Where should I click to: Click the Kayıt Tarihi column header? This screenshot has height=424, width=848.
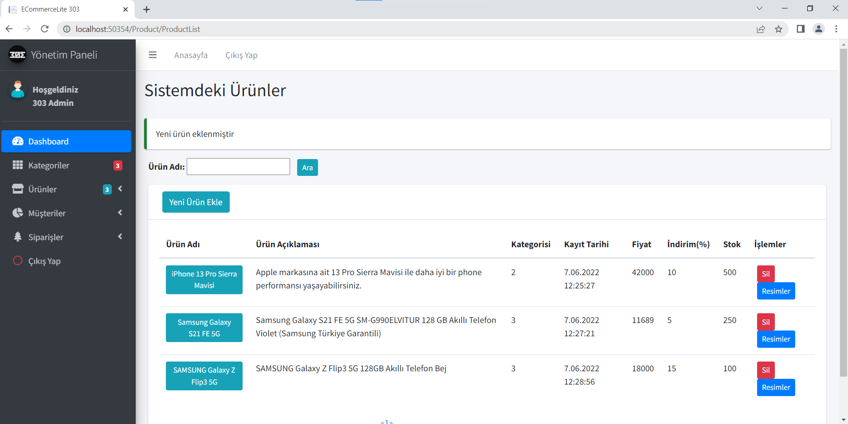[x=586, y=244]
